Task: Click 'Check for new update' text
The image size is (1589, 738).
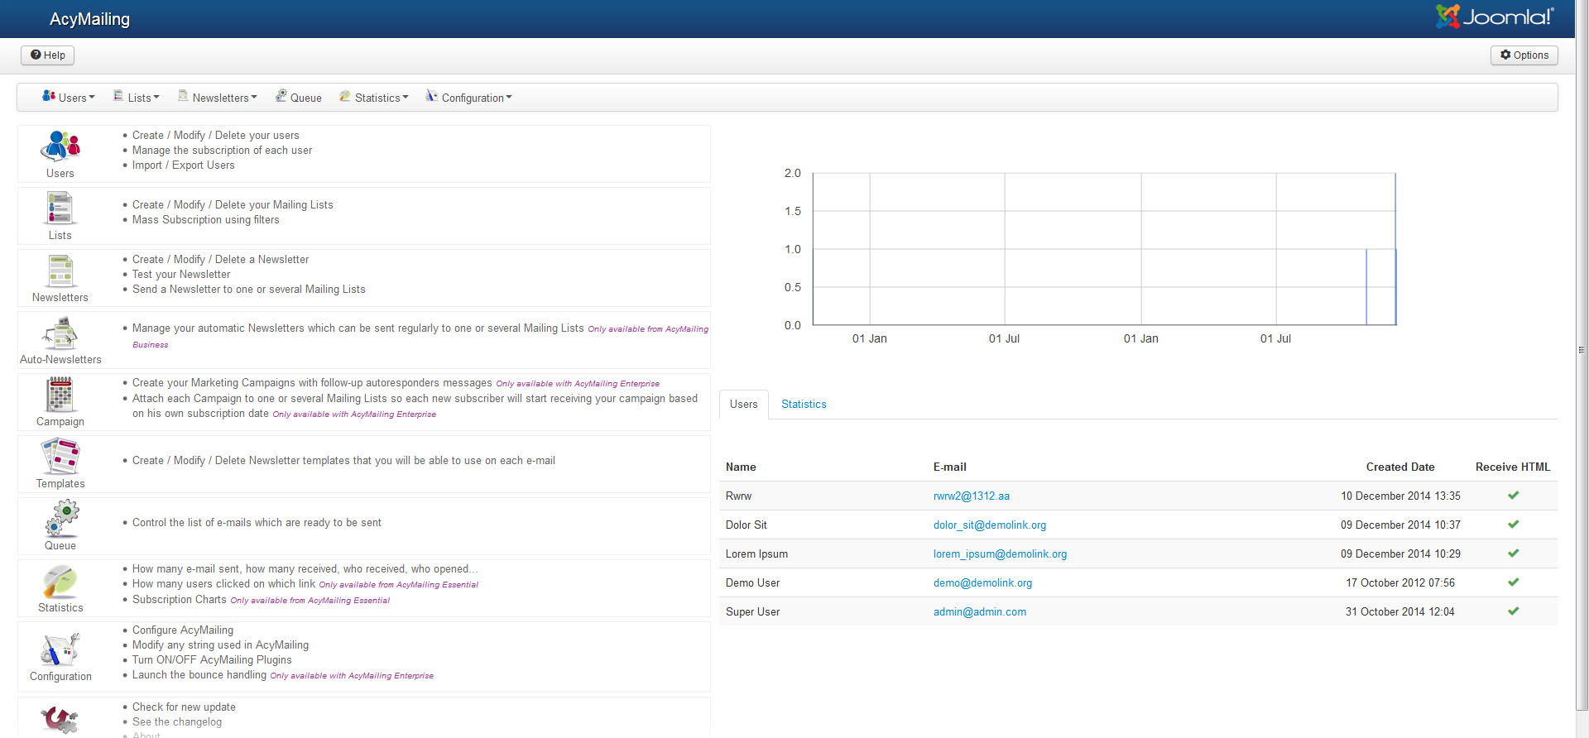Action: coord(184,707)
